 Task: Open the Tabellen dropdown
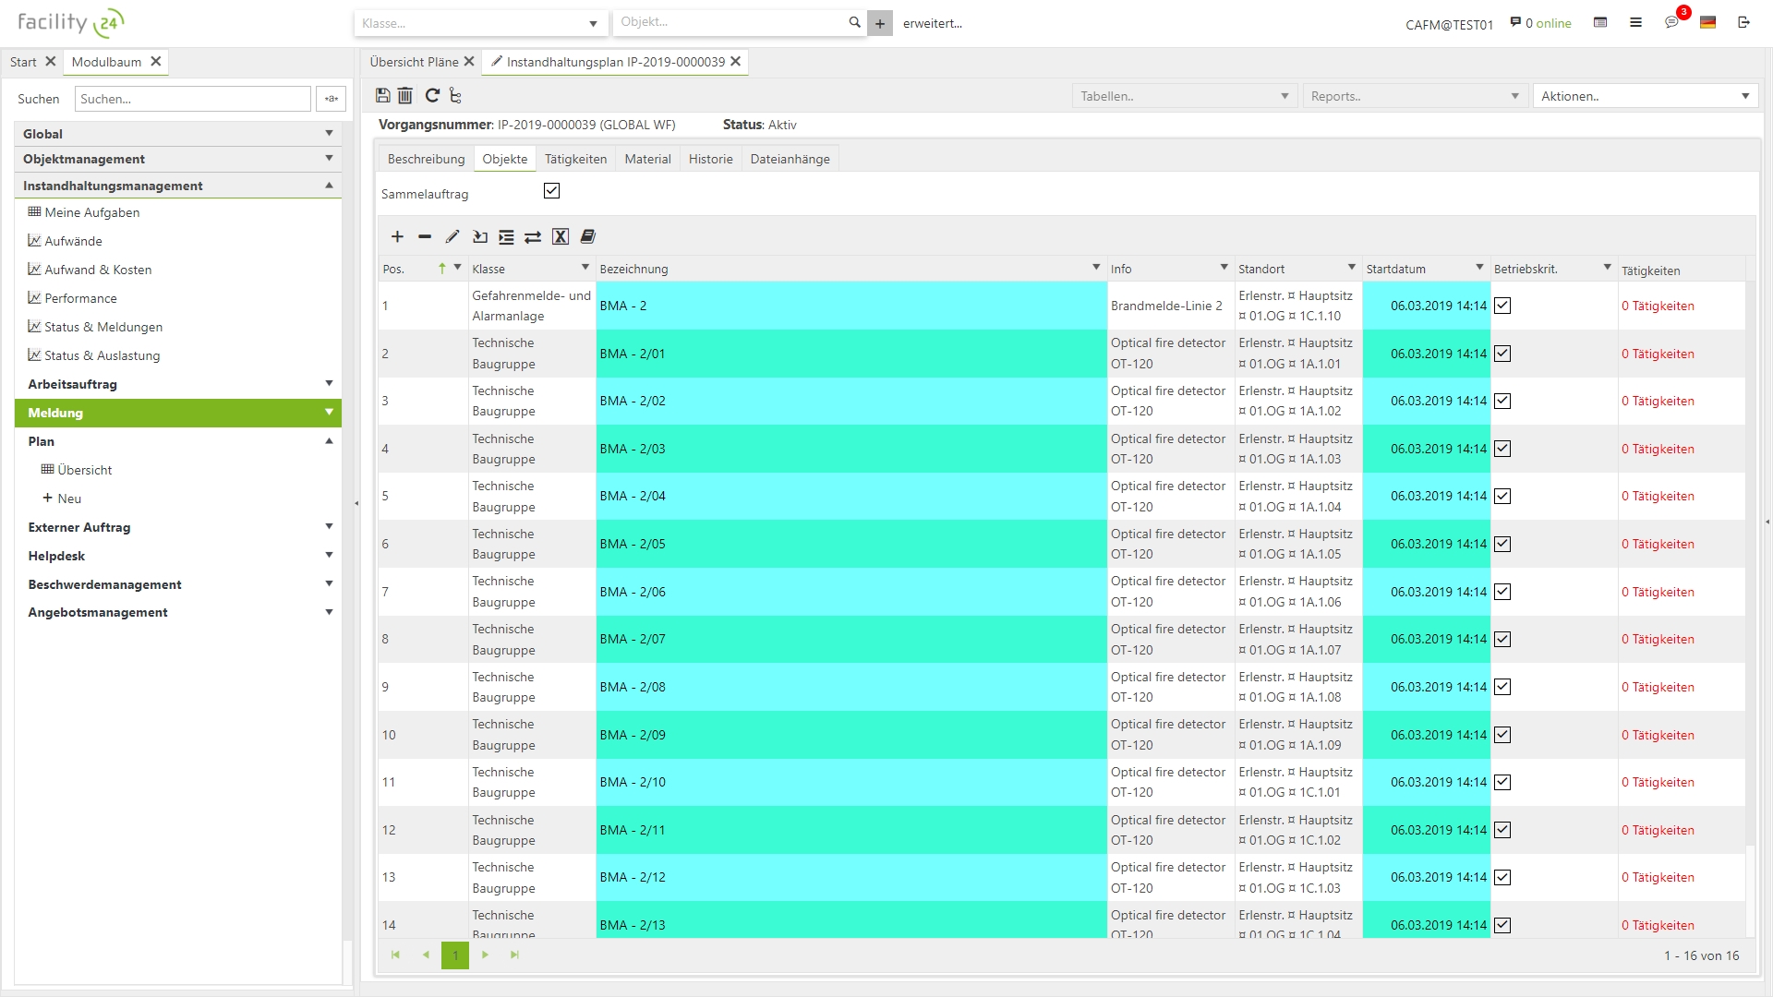1183,96
